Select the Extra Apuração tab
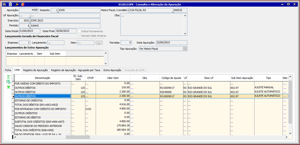Screen dimensions: 300x145 pyautogui.click(x=112, y=70)
